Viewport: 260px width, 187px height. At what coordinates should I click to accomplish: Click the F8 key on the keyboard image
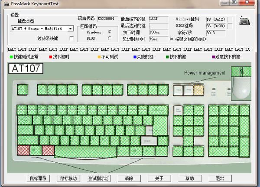(x=118, y=90)
